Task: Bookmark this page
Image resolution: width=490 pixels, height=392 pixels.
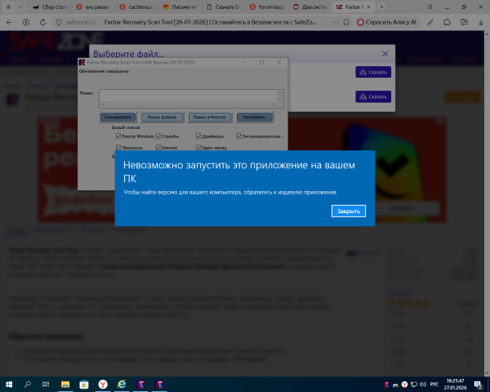Action: pyautogui.click(x=346, y=22)
